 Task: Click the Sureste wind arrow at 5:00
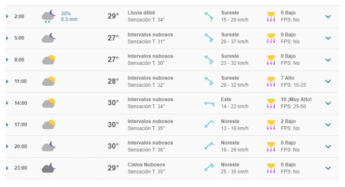209,38
